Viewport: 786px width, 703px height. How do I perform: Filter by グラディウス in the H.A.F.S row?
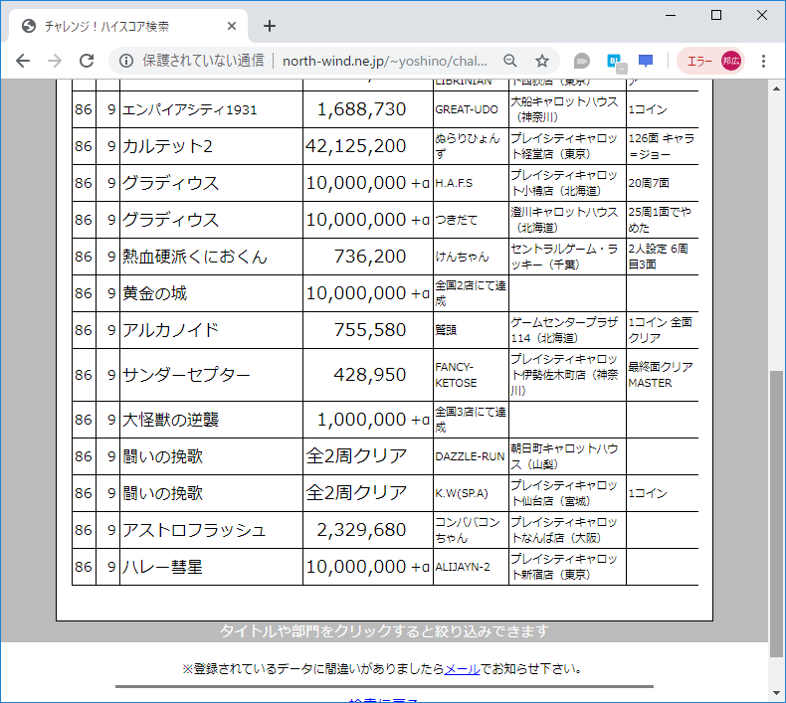pos(170,183)
